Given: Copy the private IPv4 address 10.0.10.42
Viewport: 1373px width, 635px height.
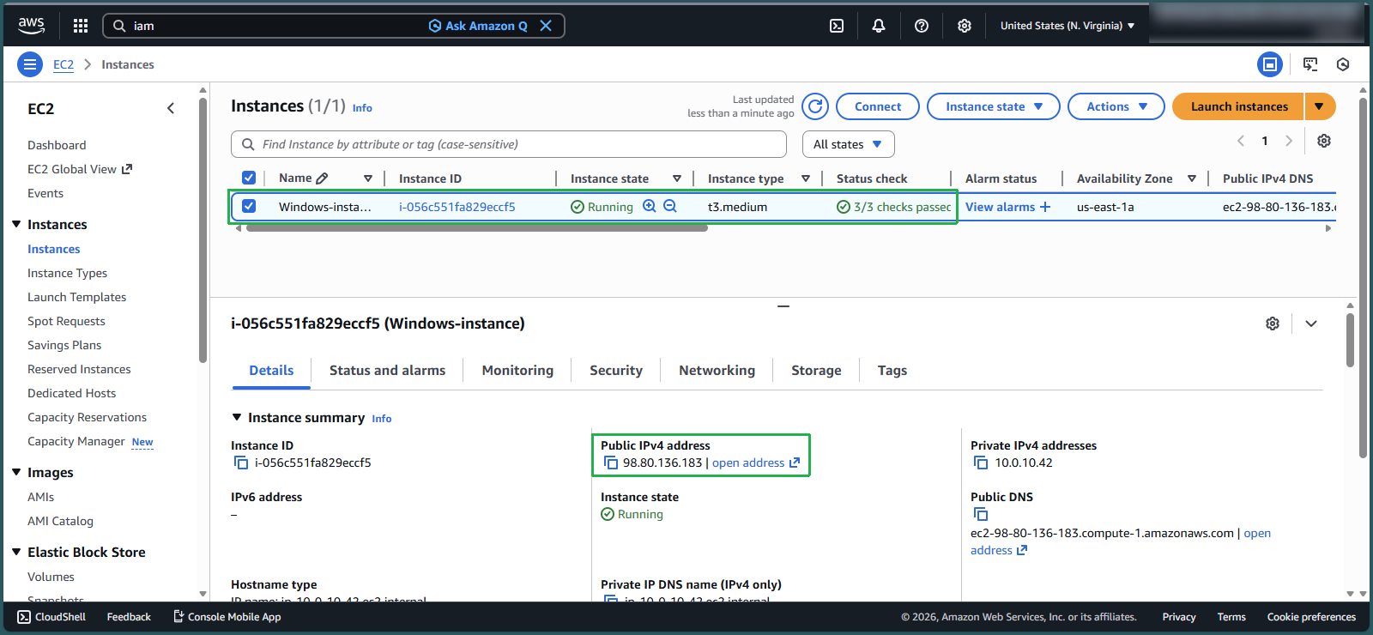Looking at the screenshot, I should pyautogui.click(x=981, y=463).
